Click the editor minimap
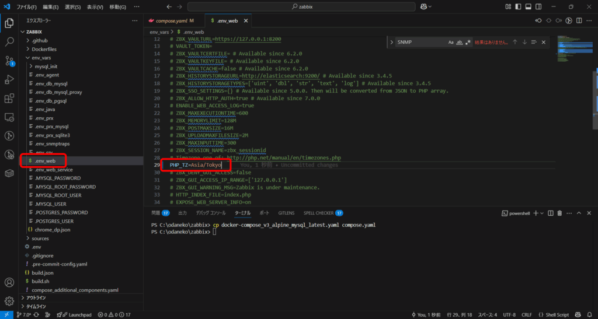 coord(575,50)
